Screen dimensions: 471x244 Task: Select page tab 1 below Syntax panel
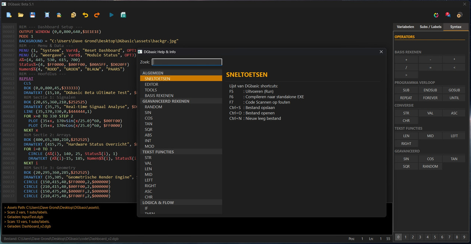[x=406, y=237]
